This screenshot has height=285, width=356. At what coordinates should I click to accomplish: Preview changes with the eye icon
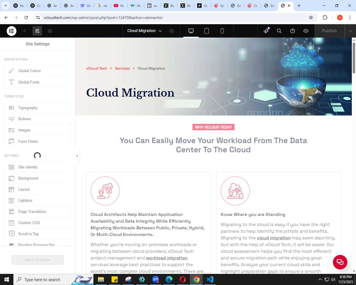(306, 31)
